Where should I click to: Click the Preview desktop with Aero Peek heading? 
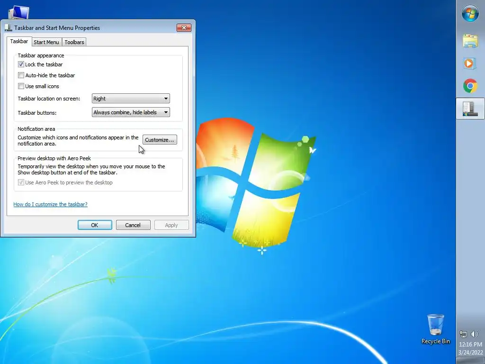coord(54,158)
